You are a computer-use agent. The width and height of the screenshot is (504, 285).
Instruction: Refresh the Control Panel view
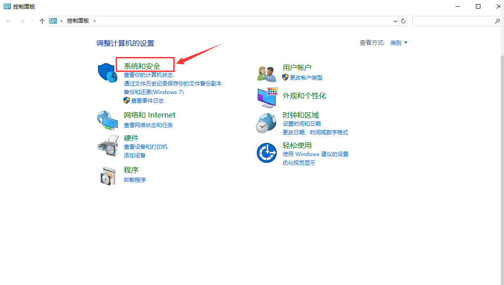tap(403, 21)
